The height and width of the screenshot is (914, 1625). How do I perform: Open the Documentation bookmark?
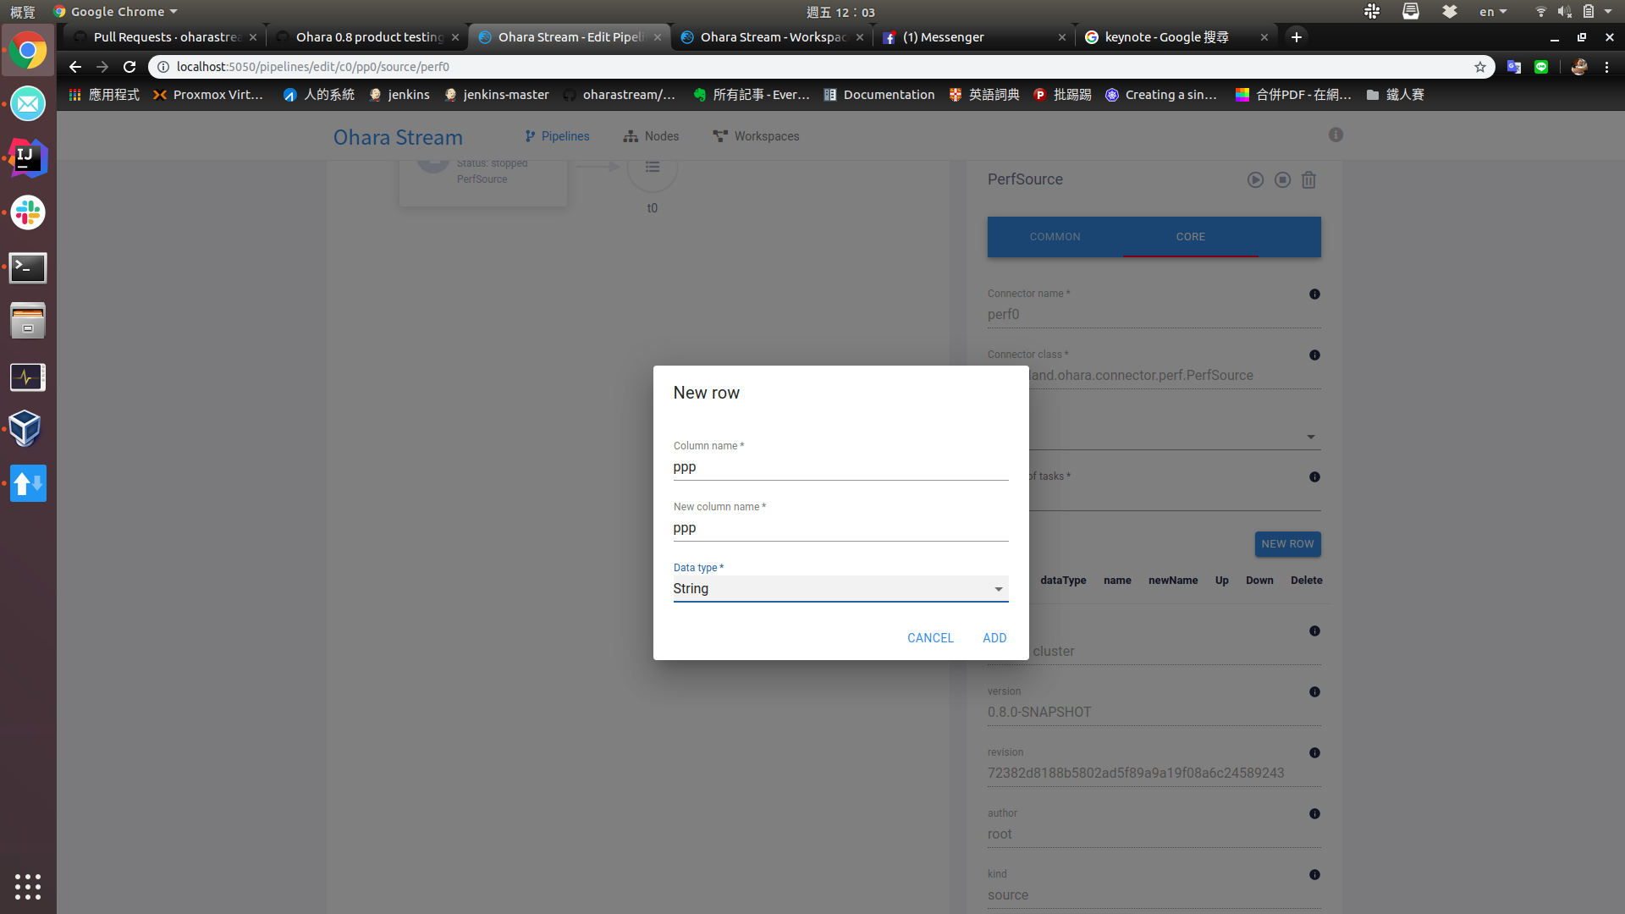click(x=879, y=95)
